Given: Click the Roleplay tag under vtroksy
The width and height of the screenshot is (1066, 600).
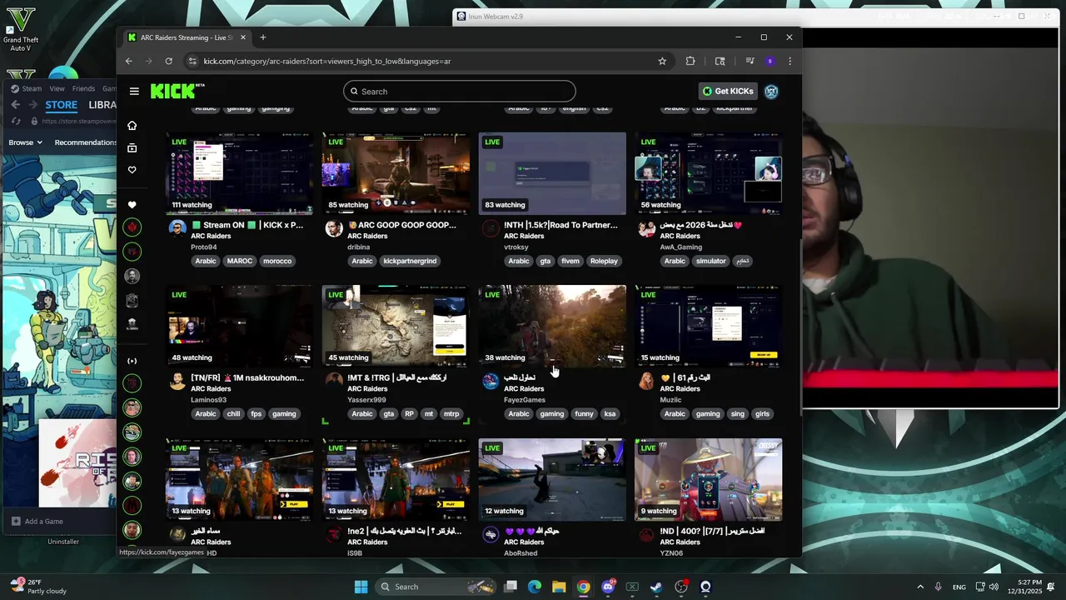Looking at the screenshot, I should tap(604, 261).
